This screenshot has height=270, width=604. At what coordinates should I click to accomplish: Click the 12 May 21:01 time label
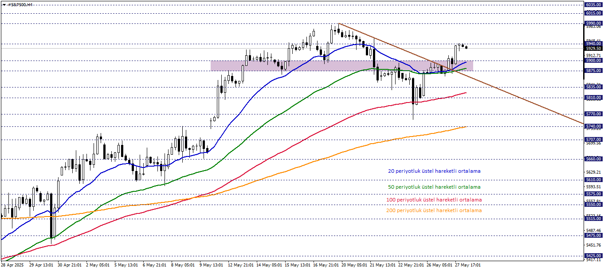240,265
